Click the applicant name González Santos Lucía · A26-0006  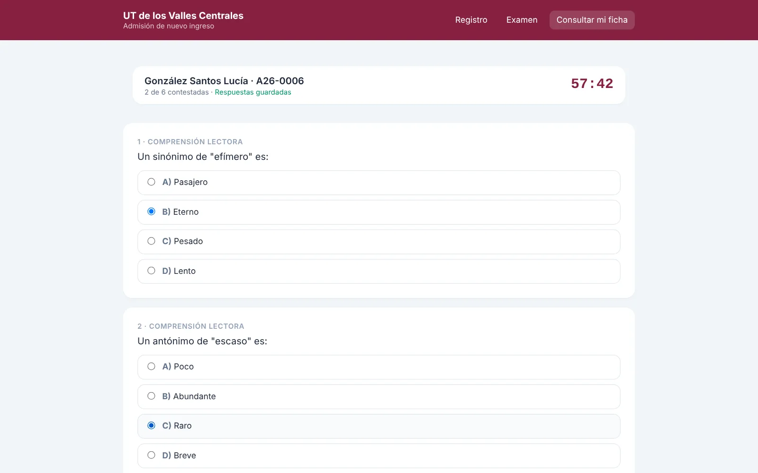[224, 81]
